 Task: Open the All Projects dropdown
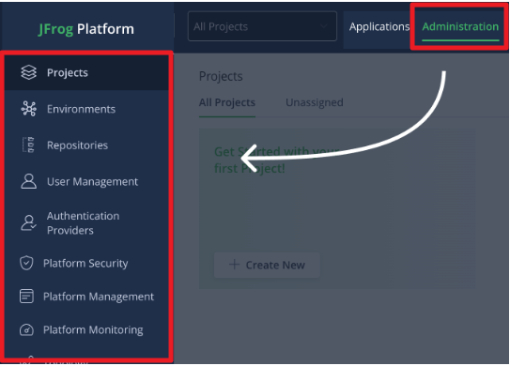point(262,26)
